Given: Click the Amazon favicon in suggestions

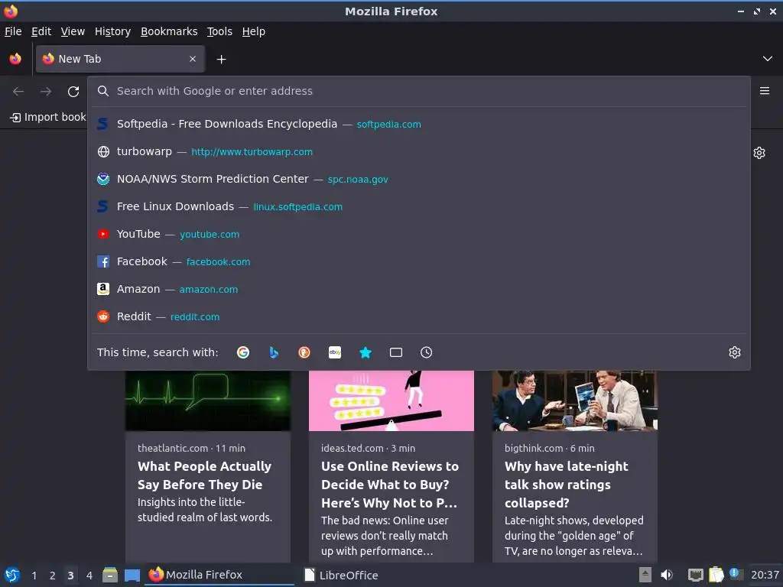Looking at the screenshot, I should [103, 289].
